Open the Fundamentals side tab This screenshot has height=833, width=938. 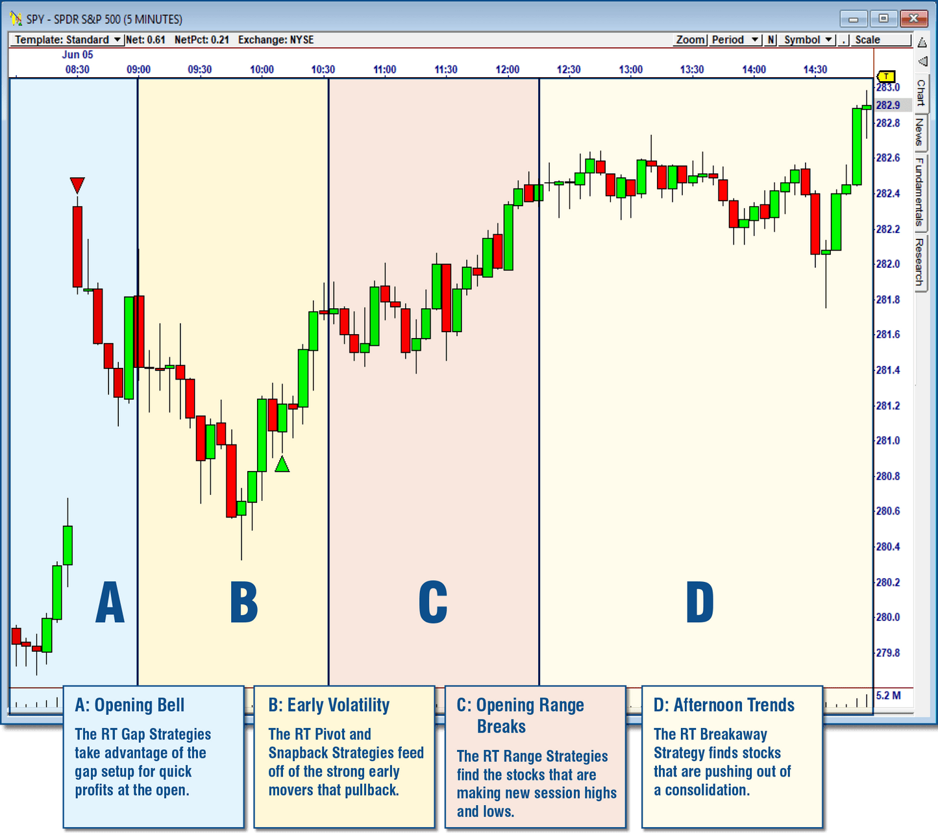(920, 192)
